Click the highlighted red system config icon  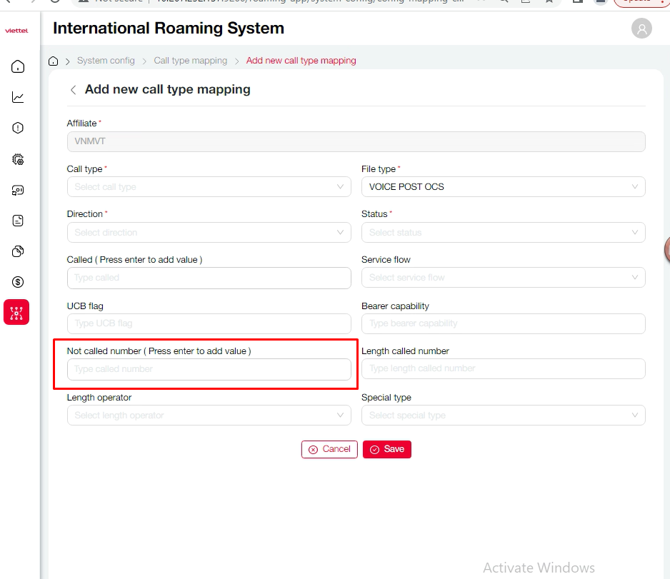click(16, 312)
